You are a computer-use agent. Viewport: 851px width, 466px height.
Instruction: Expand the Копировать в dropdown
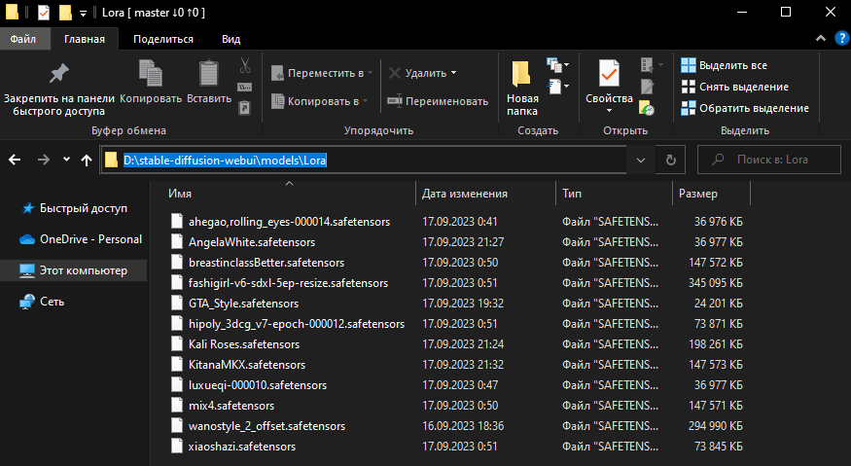coord(322,101)
